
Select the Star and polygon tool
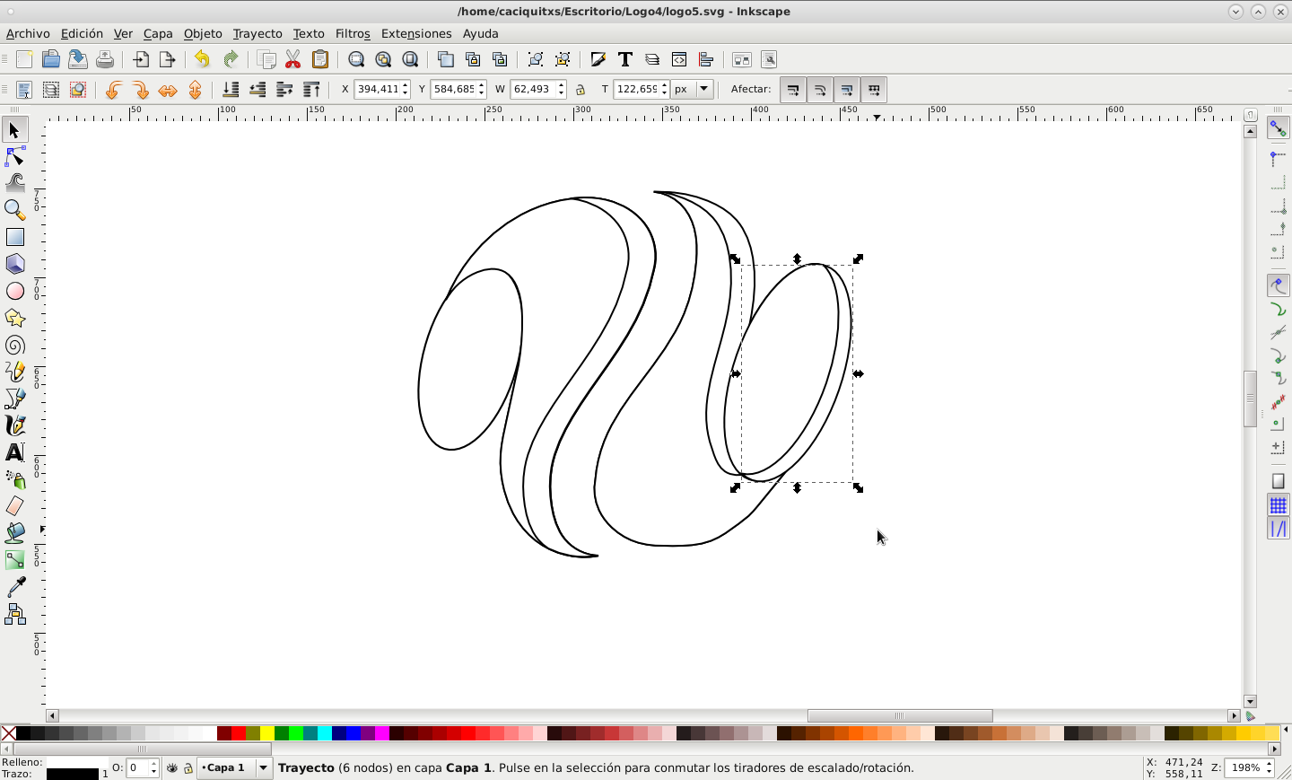pos(15,318)
